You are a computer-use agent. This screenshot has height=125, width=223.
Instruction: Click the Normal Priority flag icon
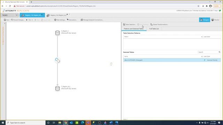(205, 60)
